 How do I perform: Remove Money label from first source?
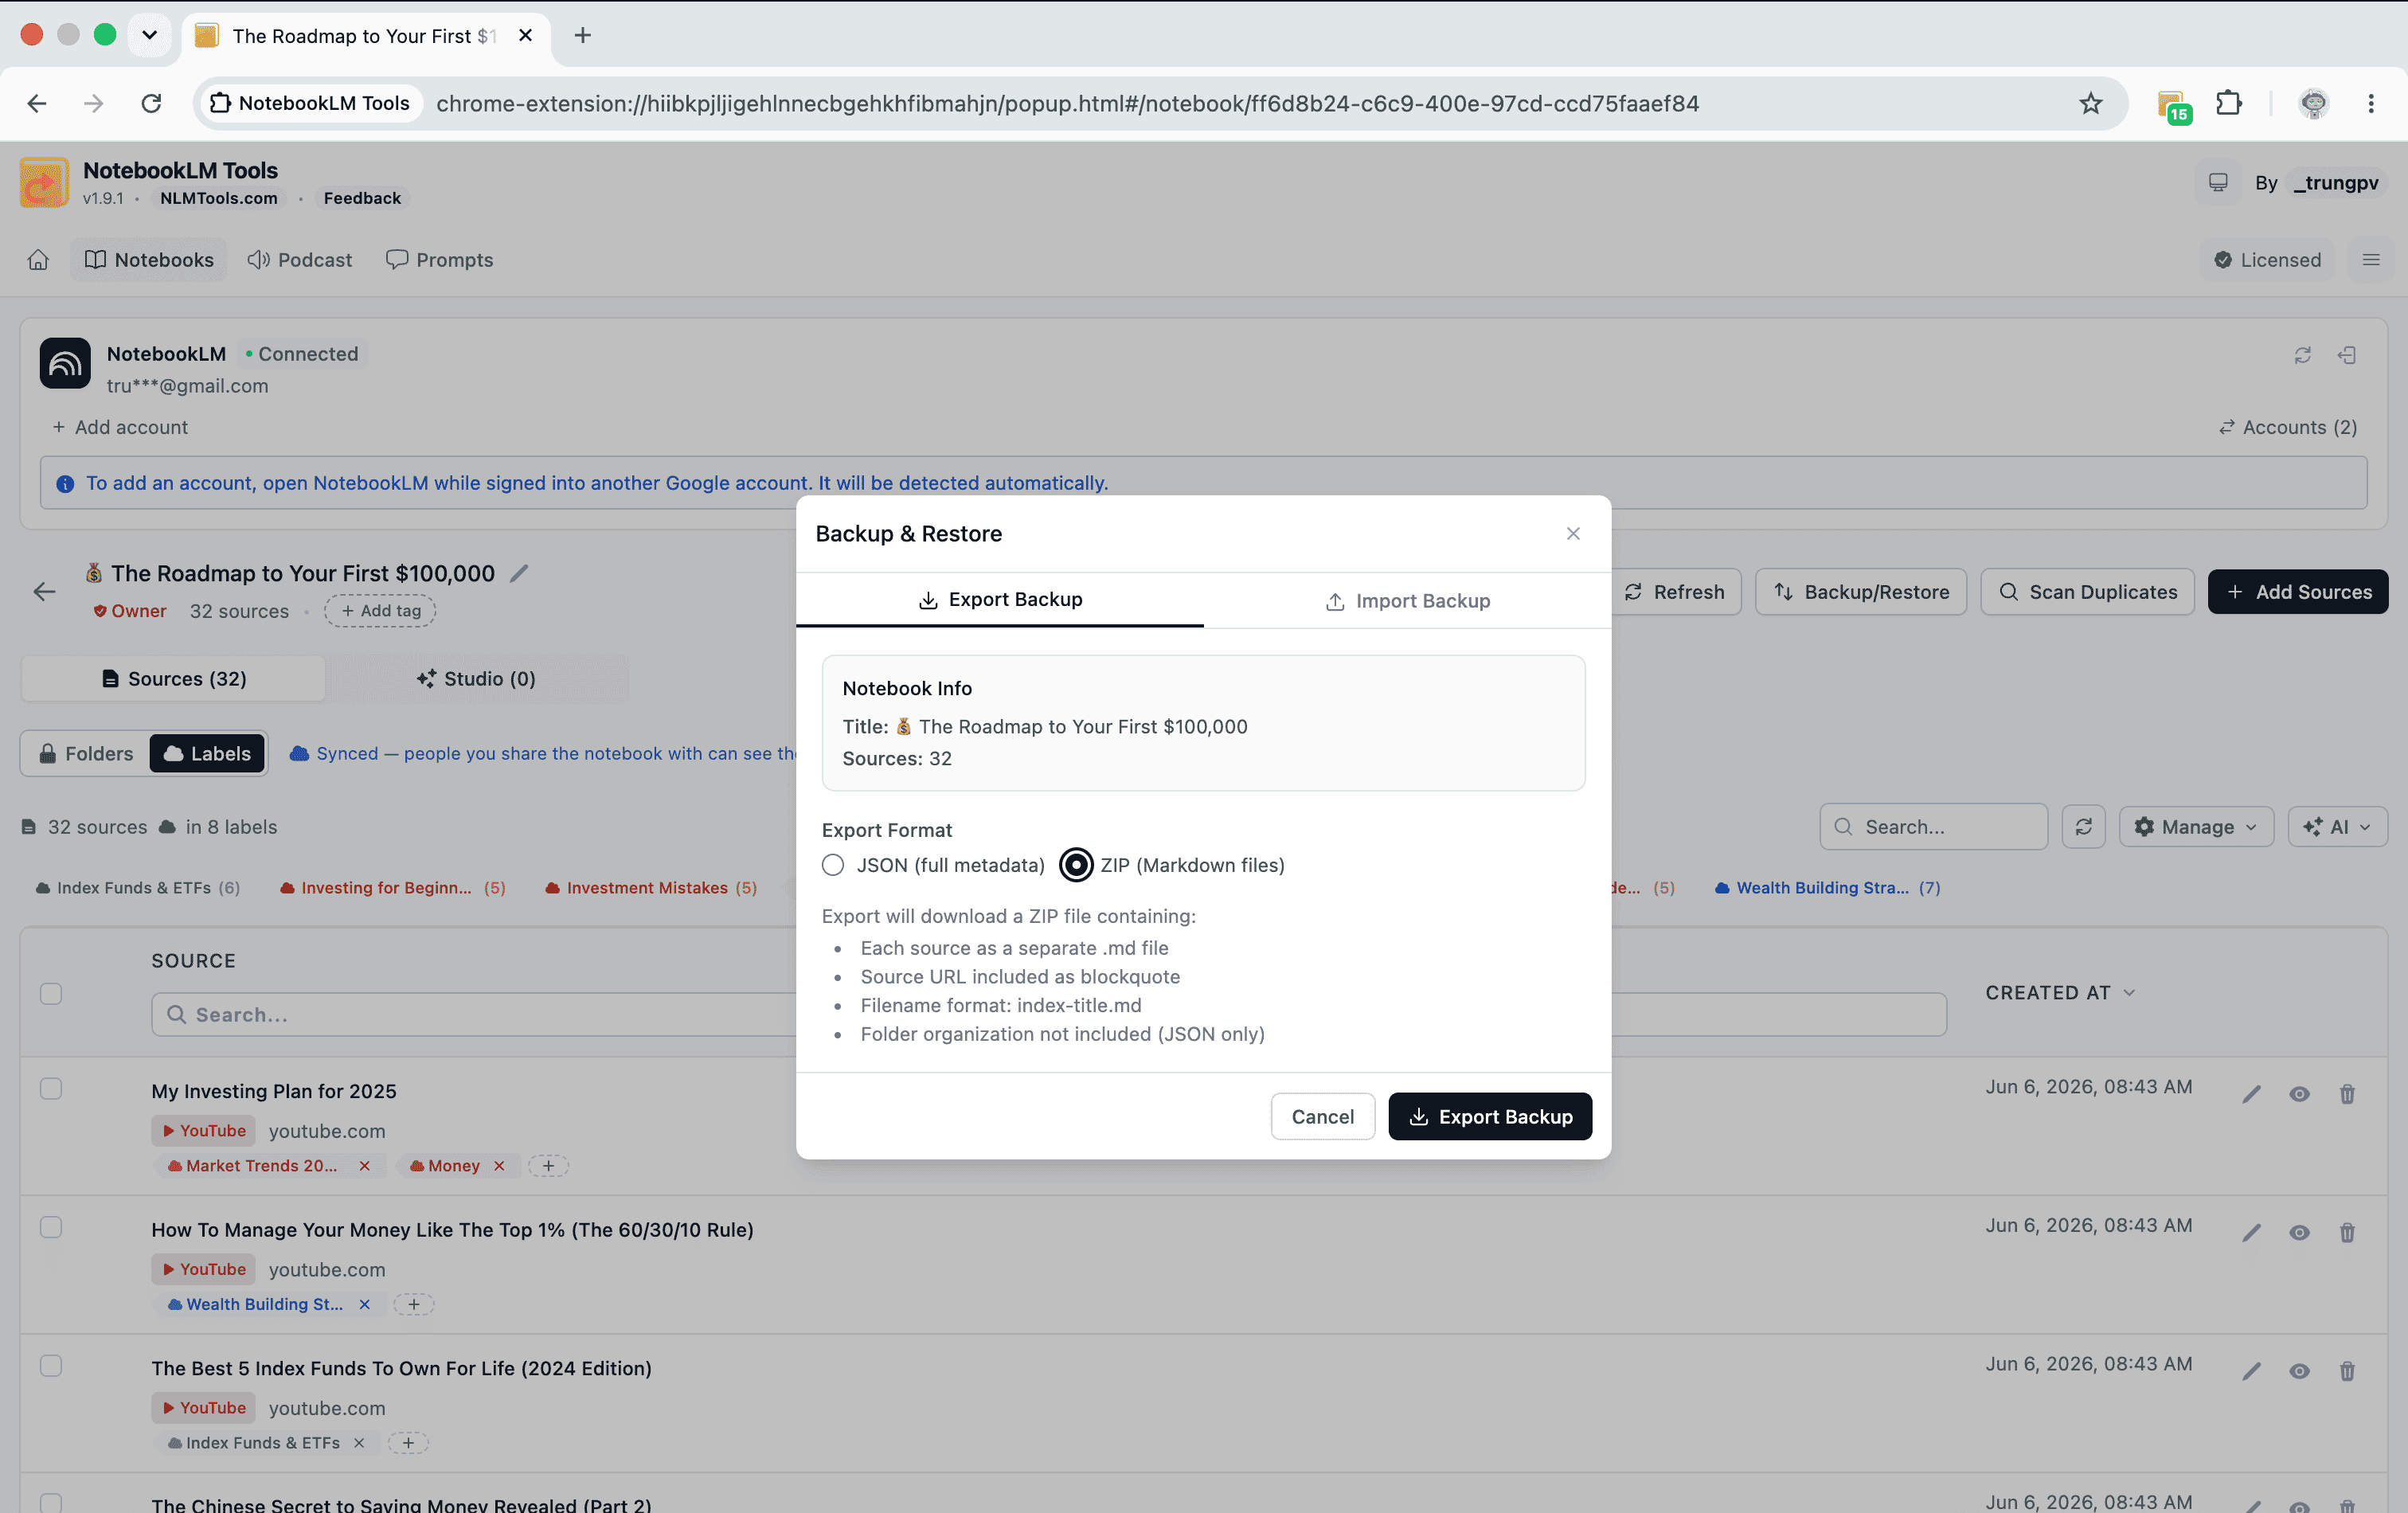[x=499, y=1166]
